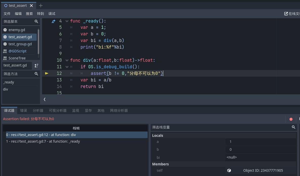This screenshot has width=300, height=176.
Task: Toggle the red breakpoint skip button
Action: [x=291, y=119]
